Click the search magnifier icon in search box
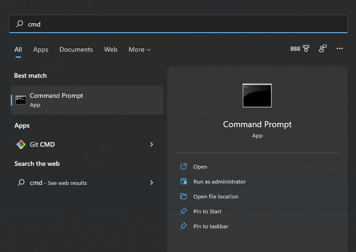The image size is (356, 252). pyautogui.click(x=20, y=24)
